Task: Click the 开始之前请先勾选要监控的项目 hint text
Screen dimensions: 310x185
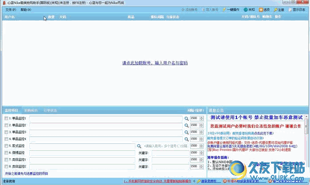Action: click(27, 173)
